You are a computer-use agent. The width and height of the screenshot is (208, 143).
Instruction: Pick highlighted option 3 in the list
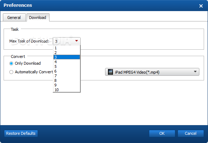click(67, 57)
